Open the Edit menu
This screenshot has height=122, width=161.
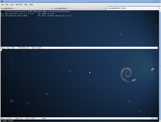[x=7, y=4]
